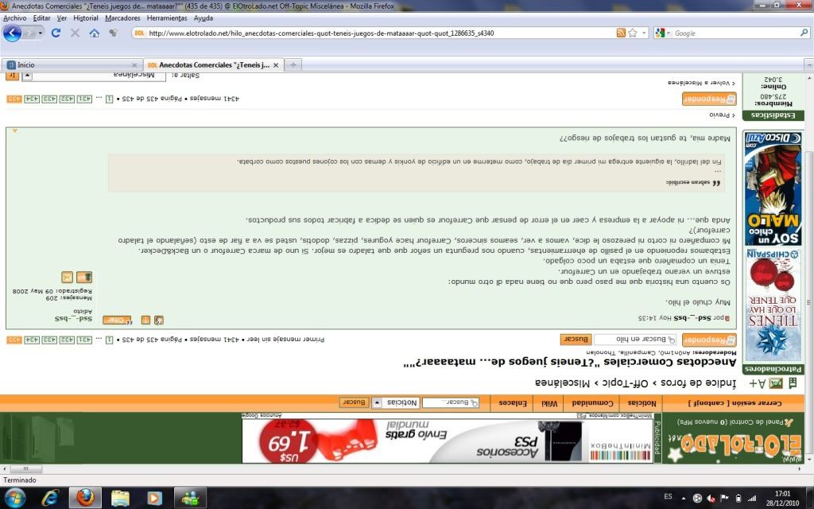Click the Cerrar sesión link
Image resolution: width=814 pixels, height=509 pixels.
pos(735,403)
